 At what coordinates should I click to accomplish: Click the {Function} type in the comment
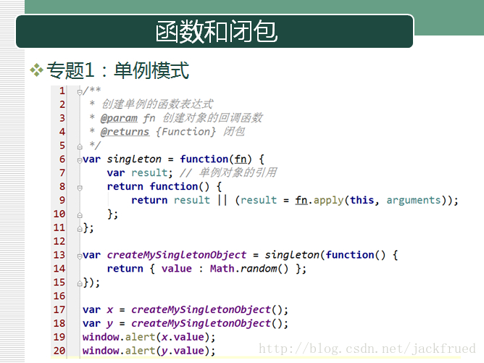pyautogui.click(x=185, y=132)
